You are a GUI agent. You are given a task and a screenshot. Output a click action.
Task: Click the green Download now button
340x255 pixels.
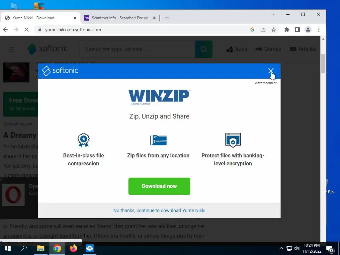(x=159, y=186)
